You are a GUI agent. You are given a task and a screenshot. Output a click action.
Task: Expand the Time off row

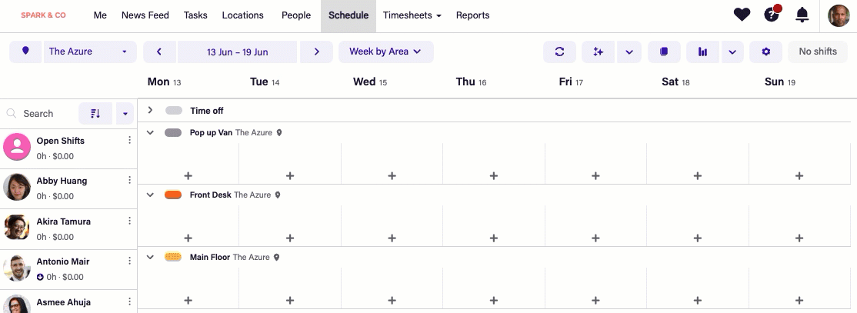(x=150, y=110)
